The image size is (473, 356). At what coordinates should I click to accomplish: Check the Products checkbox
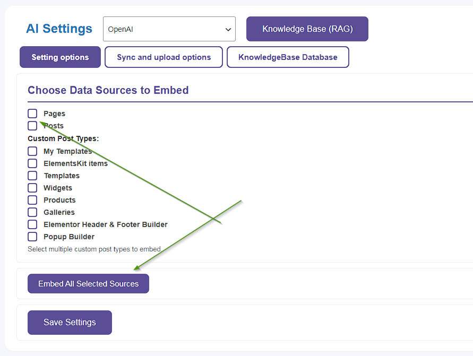(32, 200)
